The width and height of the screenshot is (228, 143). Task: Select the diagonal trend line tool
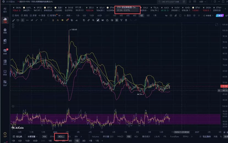click(x=37, y=20)
